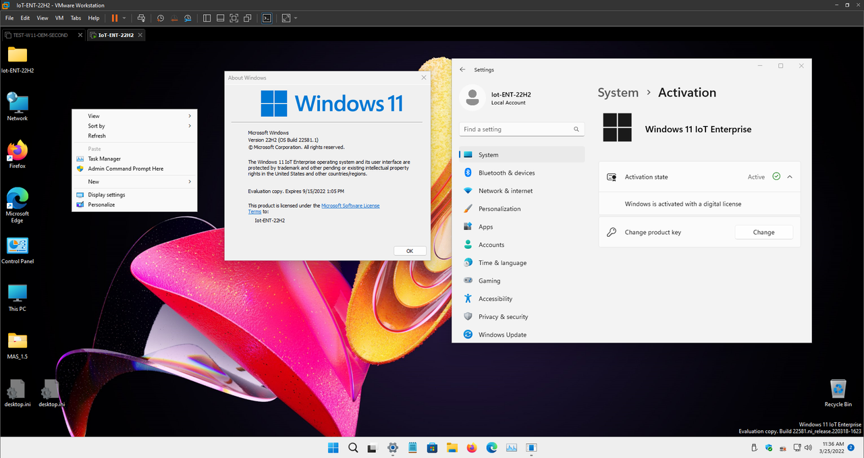Screen dimensions: 864x458
Task: Select Microsoft Edge desktop shortcut
Action: point(17,205)
